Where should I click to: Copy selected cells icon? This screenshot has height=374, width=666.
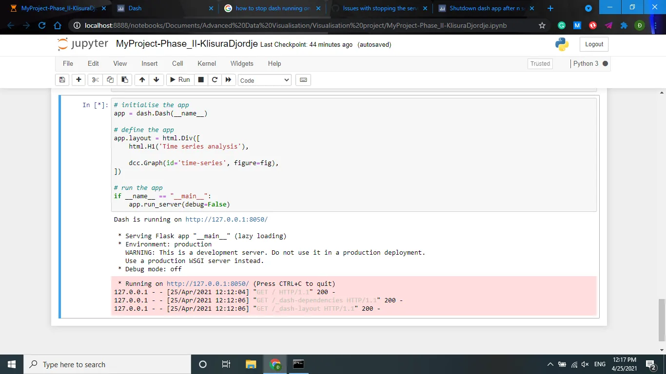(110, 80)
